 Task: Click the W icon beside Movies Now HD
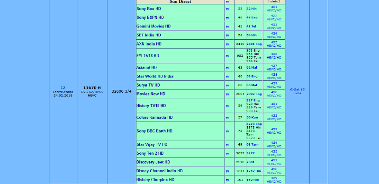(x=227, y=94)
